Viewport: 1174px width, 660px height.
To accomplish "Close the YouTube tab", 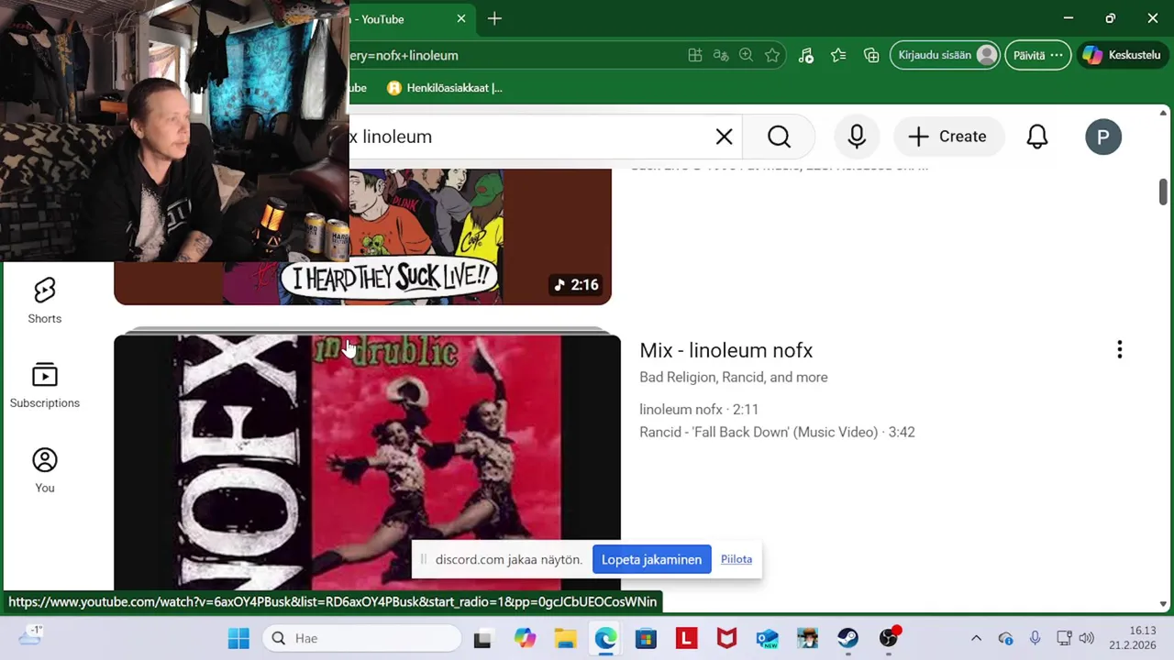I will pos(461,18).
